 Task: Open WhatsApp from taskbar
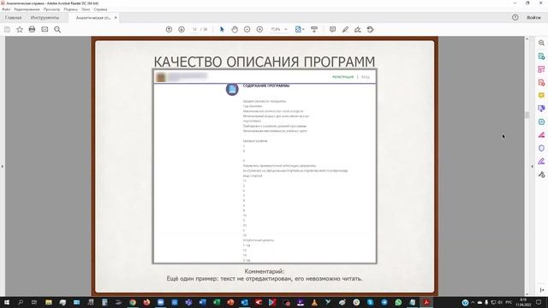[x=398, y=302]
